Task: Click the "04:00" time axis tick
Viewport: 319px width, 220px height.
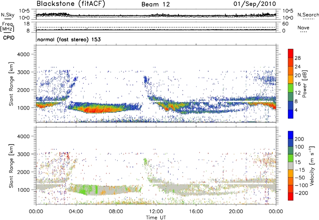Action: click(76, 212)
